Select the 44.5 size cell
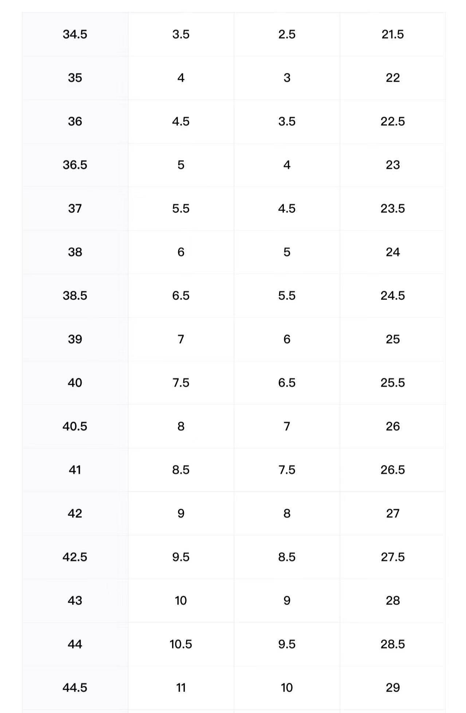Screen dimensions: 466x713 [x=75, y=687]
